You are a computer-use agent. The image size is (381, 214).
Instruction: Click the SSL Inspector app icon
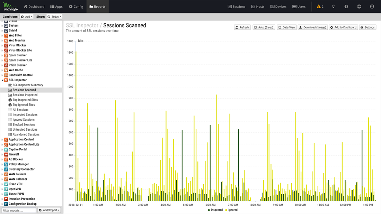[6, 80]
